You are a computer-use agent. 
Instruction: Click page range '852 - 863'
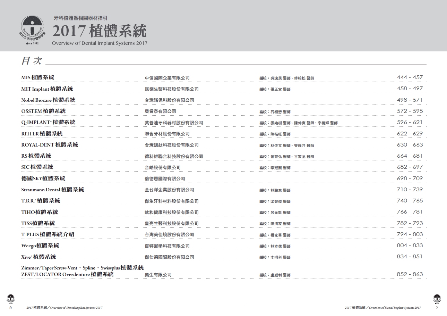point(410,274)
